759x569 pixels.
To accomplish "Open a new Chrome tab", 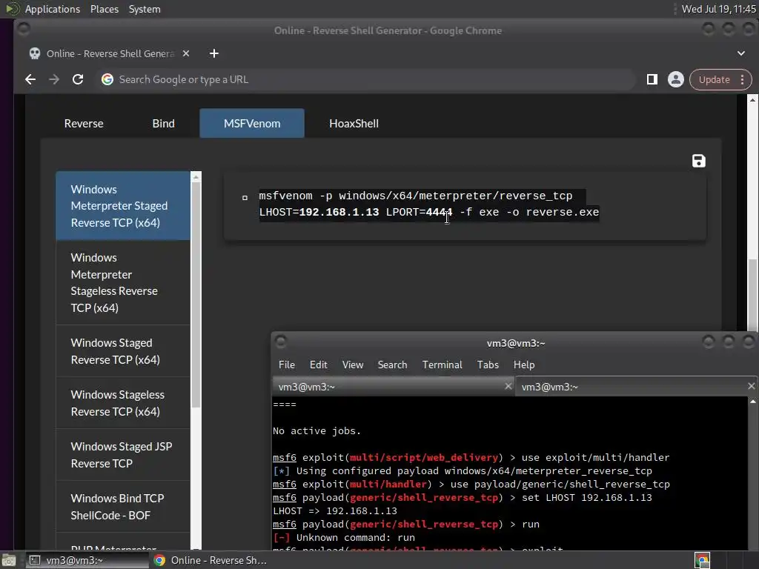I will 214,53.
